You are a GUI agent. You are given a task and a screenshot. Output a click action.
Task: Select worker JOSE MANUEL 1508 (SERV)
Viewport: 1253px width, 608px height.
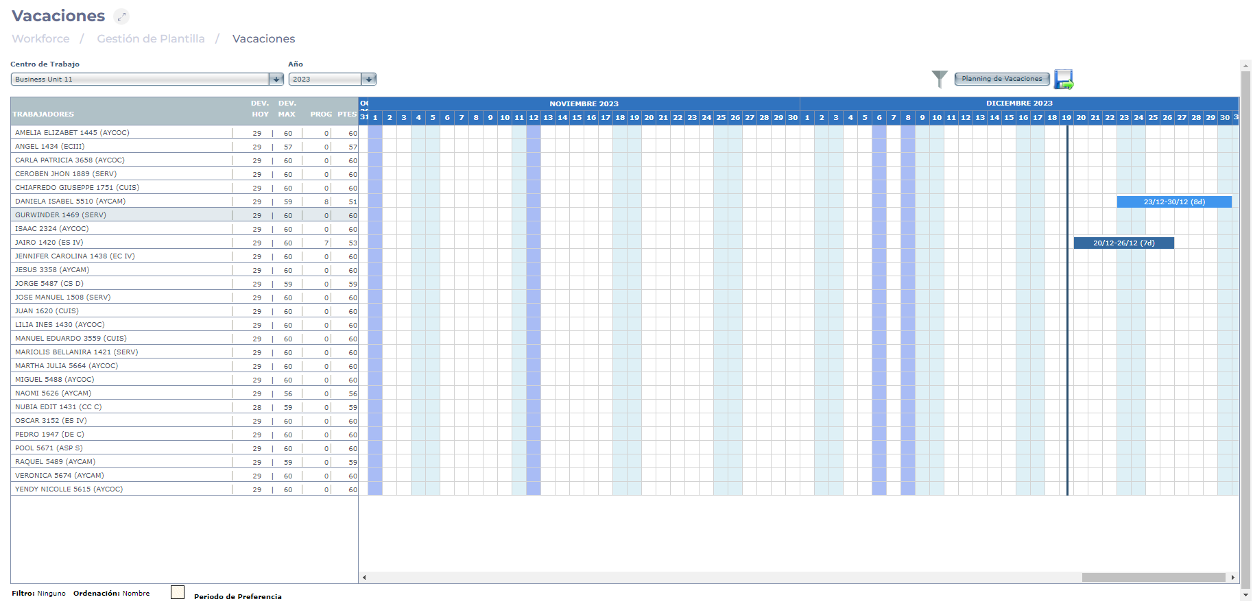62,297
